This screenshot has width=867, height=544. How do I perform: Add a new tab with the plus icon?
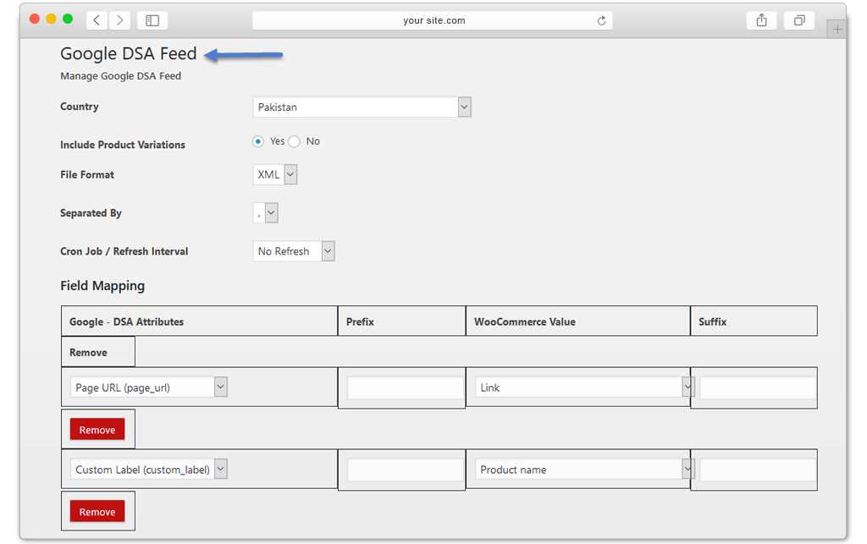coord(837,30)
